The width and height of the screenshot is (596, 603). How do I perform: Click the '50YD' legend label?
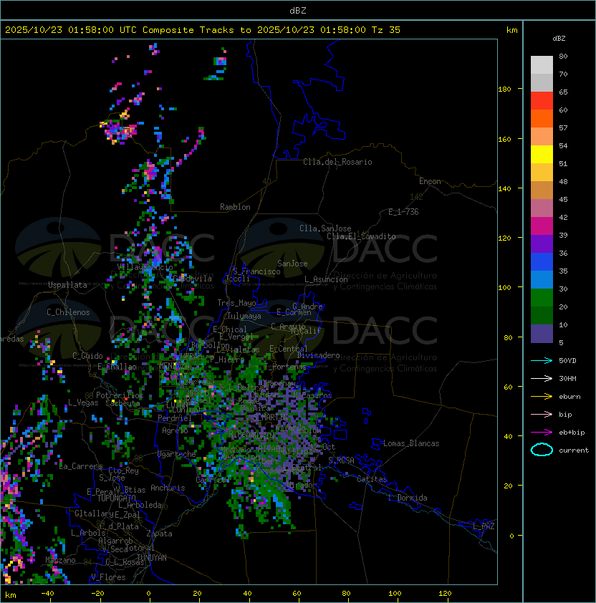(567, 360)
